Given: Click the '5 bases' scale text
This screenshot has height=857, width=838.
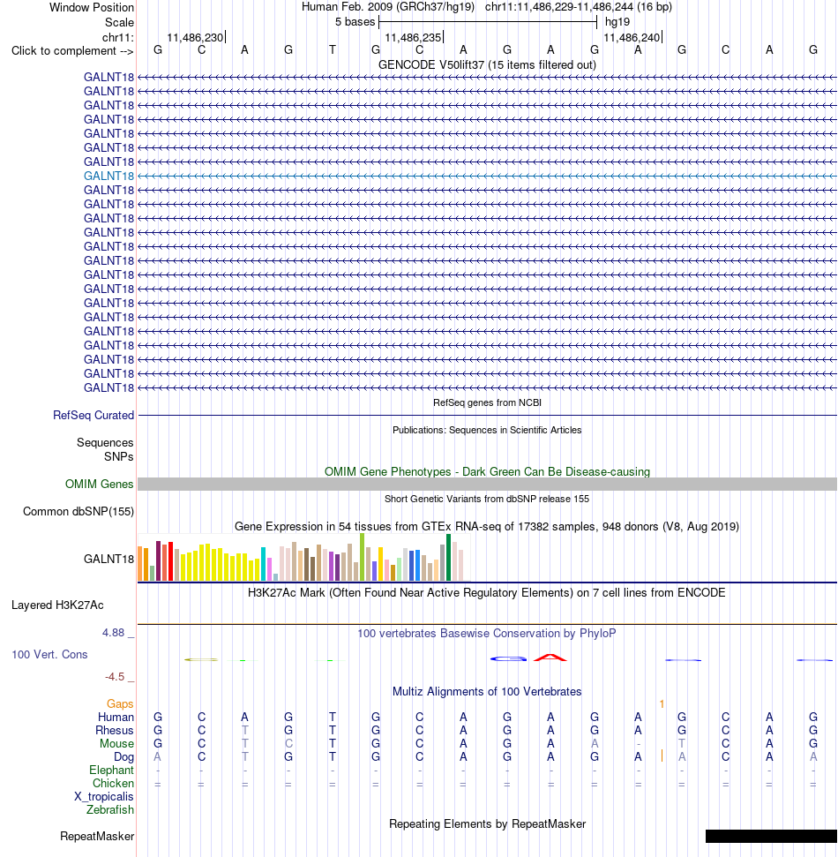Looking at the screenshot, I should tap(355, 22).
